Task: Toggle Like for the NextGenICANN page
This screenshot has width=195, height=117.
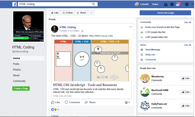Action: 185,92
